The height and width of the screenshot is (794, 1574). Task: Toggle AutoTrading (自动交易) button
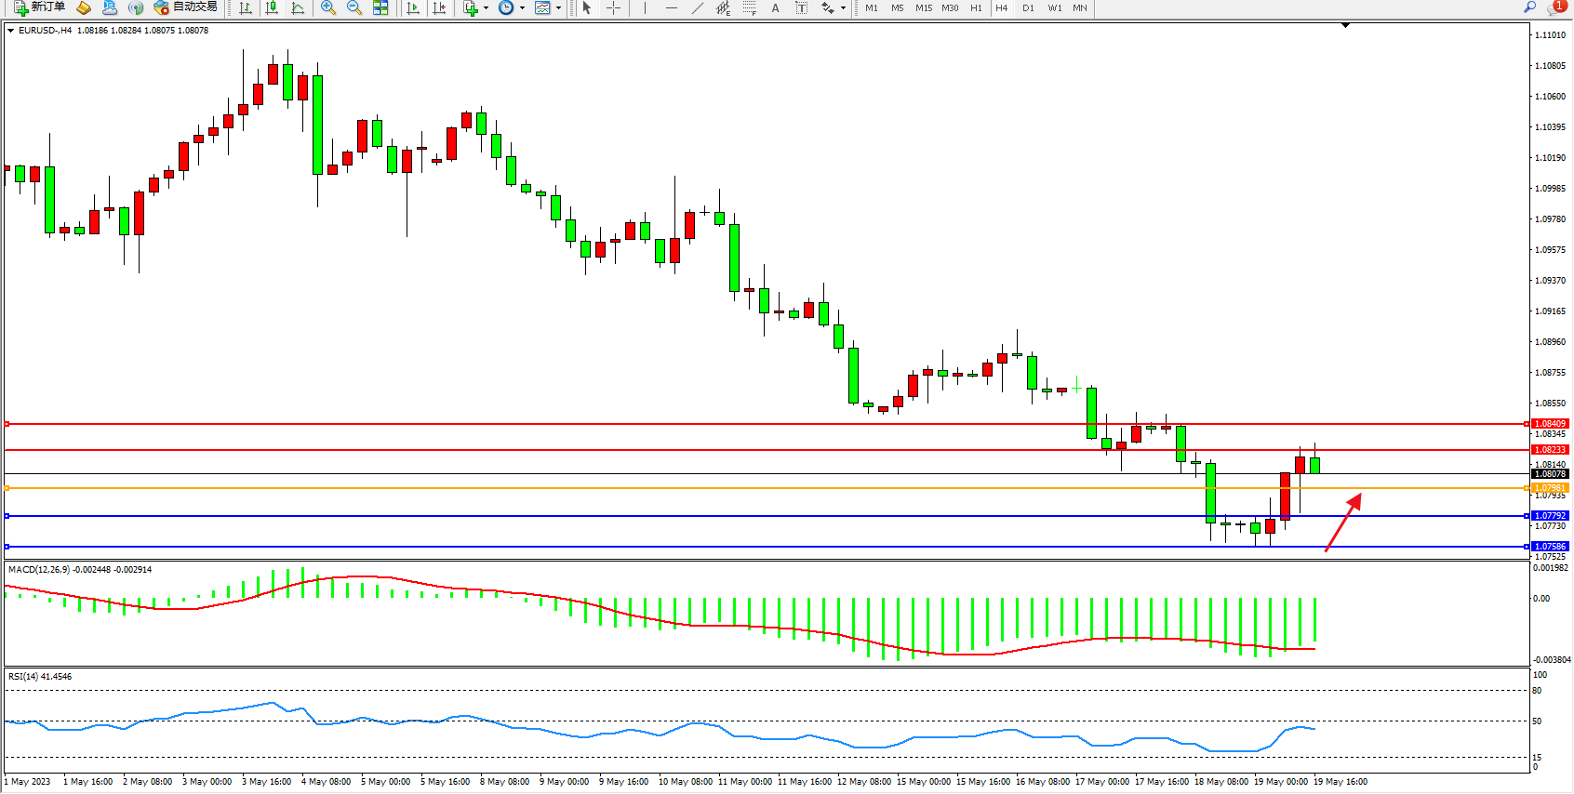click(186, 7)
